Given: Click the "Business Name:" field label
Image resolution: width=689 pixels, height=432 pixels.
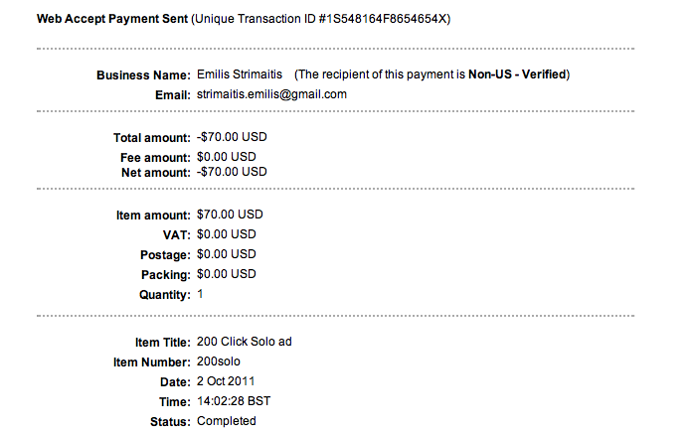Looking at the screenshot, I should [142, 75].
